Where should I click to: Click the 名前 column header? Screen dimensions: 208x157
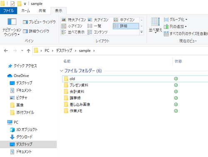(x=67, y=61)
